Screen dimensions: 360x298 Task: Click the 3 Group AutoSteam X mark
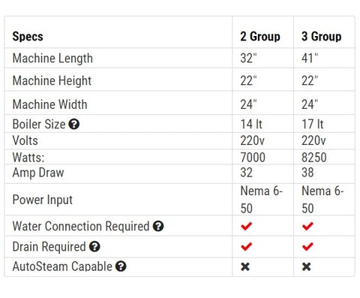point(307,266)
